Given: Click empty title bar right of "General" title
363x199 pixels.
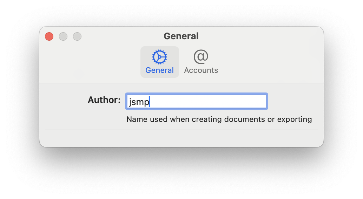Looking at the screenshot, I should pyautogui.click(x=263, y=36).
